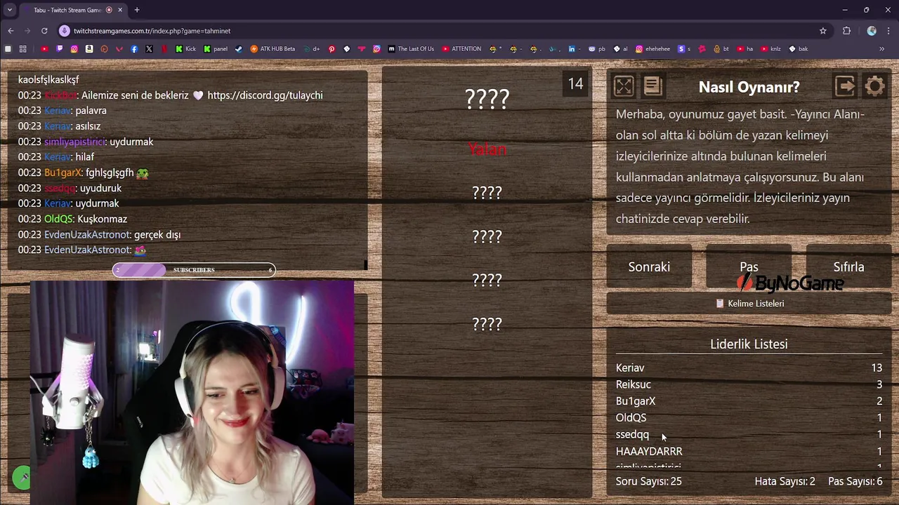The width and height of the screenshot is (899, 505).
Task: Open the Discord invite link in chat
Action: [265, 95]
